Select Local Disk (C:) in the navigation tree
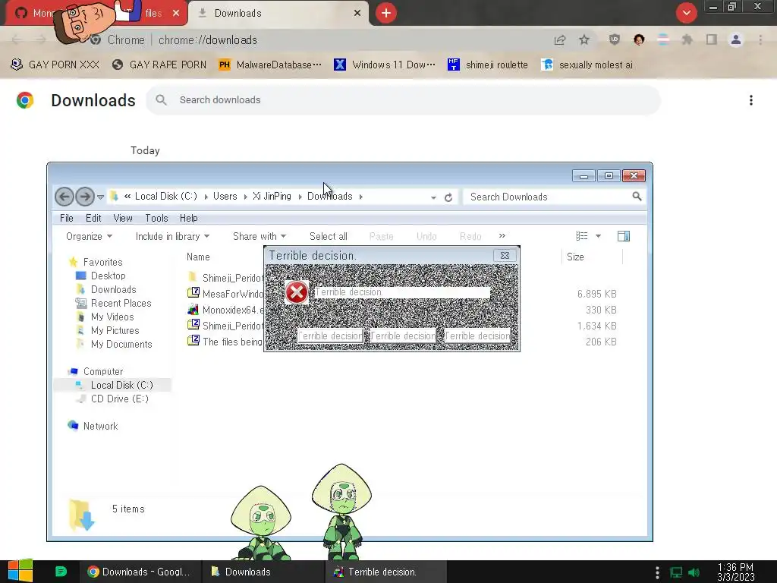This screenshot has height=583, width=777. click(x=114, y=385)
